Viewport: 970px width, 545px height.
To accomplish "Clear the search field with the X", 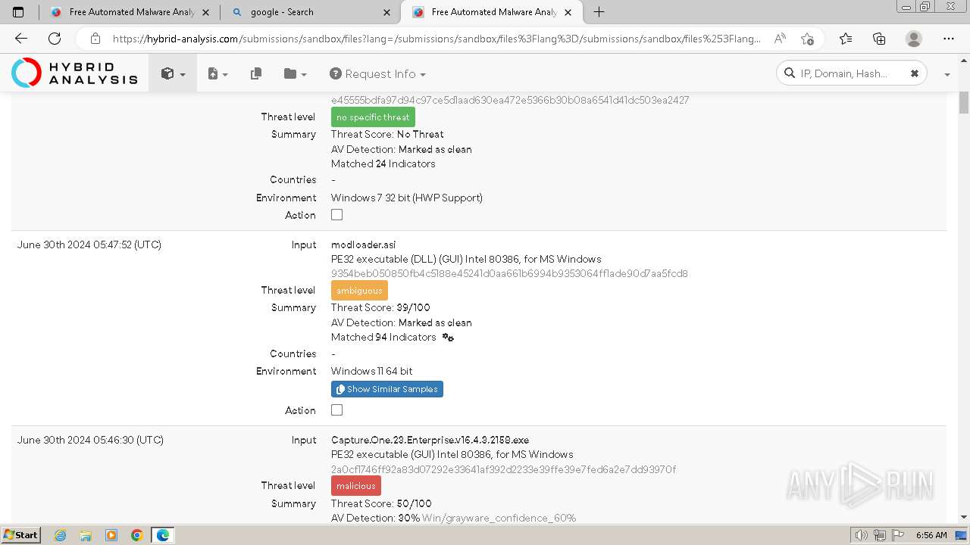I will coord(915,73).
